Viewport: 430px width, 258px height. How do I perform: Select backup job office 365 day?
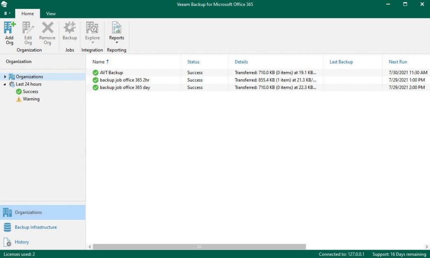coord(258,87)
